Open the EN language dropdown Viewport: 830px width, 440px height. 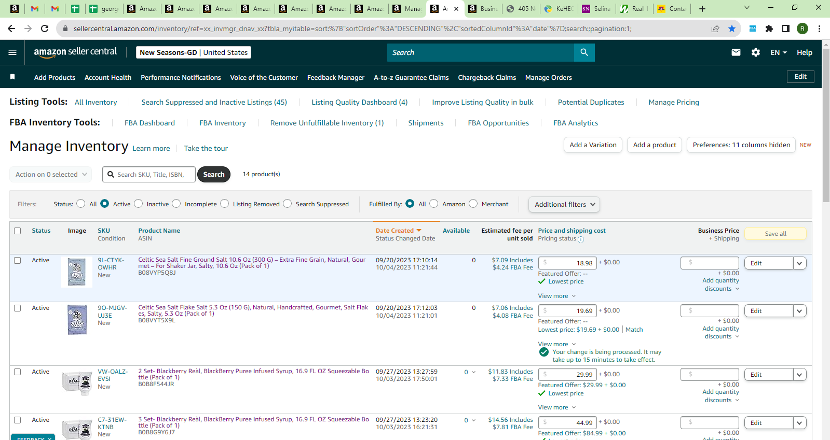(779, 52)
